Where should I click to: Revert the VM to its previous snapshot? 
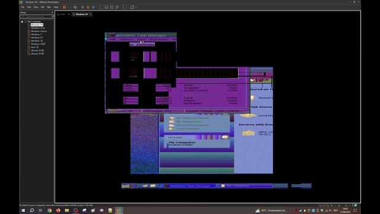tap(88, 7)
